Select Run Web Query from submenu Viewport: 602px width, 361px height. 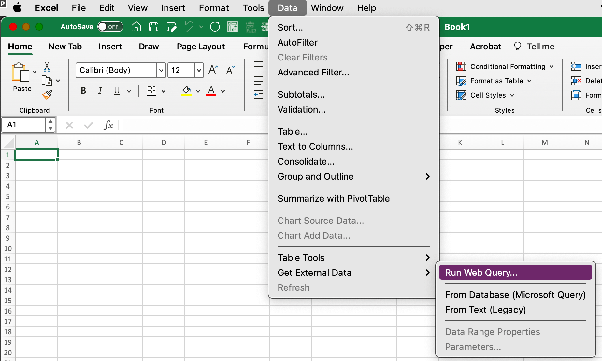515,273
